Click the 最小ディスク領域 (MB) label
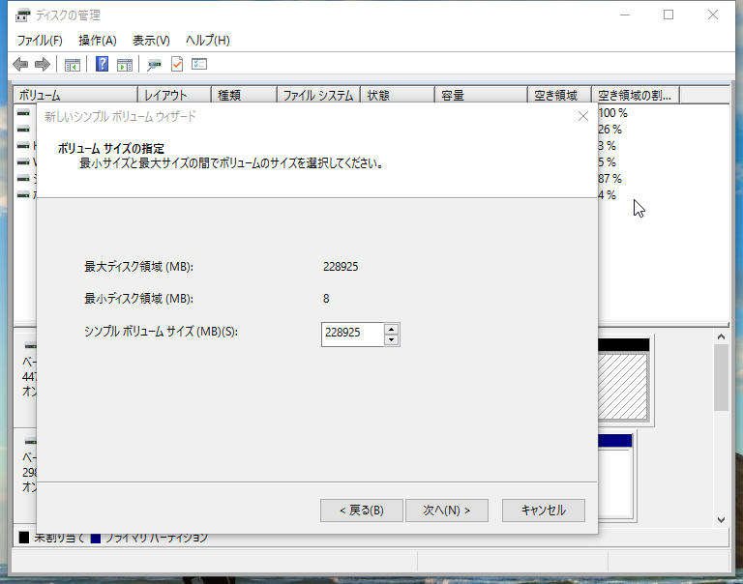743x584 pixels. tap(139, 299)
